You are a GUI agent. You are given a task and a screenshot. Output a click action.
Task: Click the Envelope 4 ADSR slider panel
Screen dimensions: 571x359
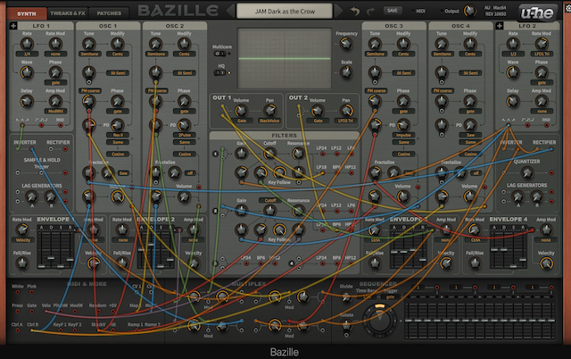[509, 247]
